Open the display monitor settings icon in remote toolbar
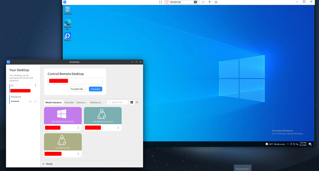 tap(216, 2)
